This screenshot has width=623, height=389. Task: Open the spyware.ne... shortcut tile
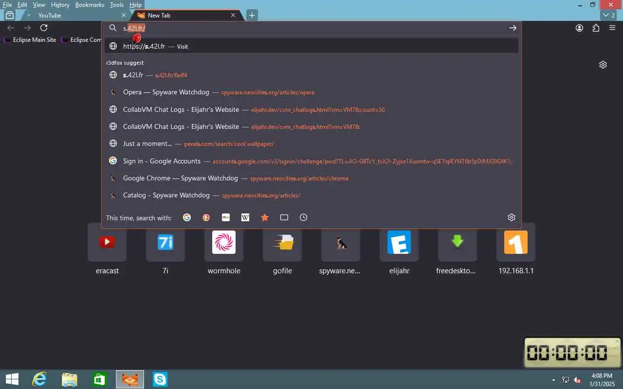[341, 249]
